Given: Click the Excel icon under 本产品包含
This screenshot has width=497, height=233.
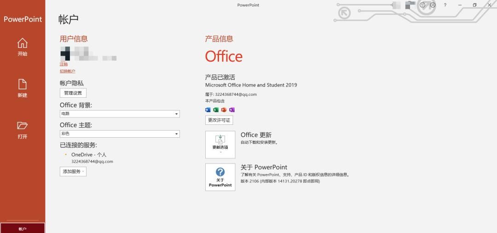Looking at the screenshot, I should click(x=216, y=110).
